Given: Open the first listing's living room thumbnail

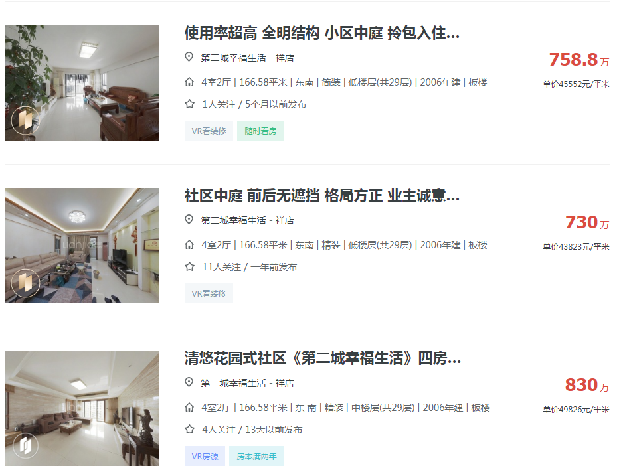Looking at the screenshot, I should 82,83.
